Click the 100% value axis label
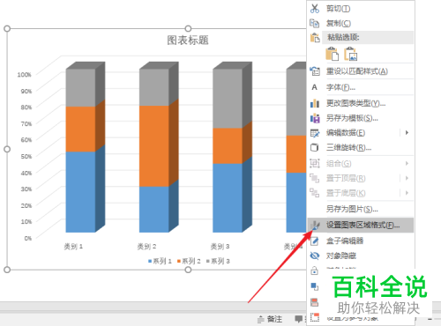Screen dimensions: 441x326 pyautogui.click(x=24, y=75)
